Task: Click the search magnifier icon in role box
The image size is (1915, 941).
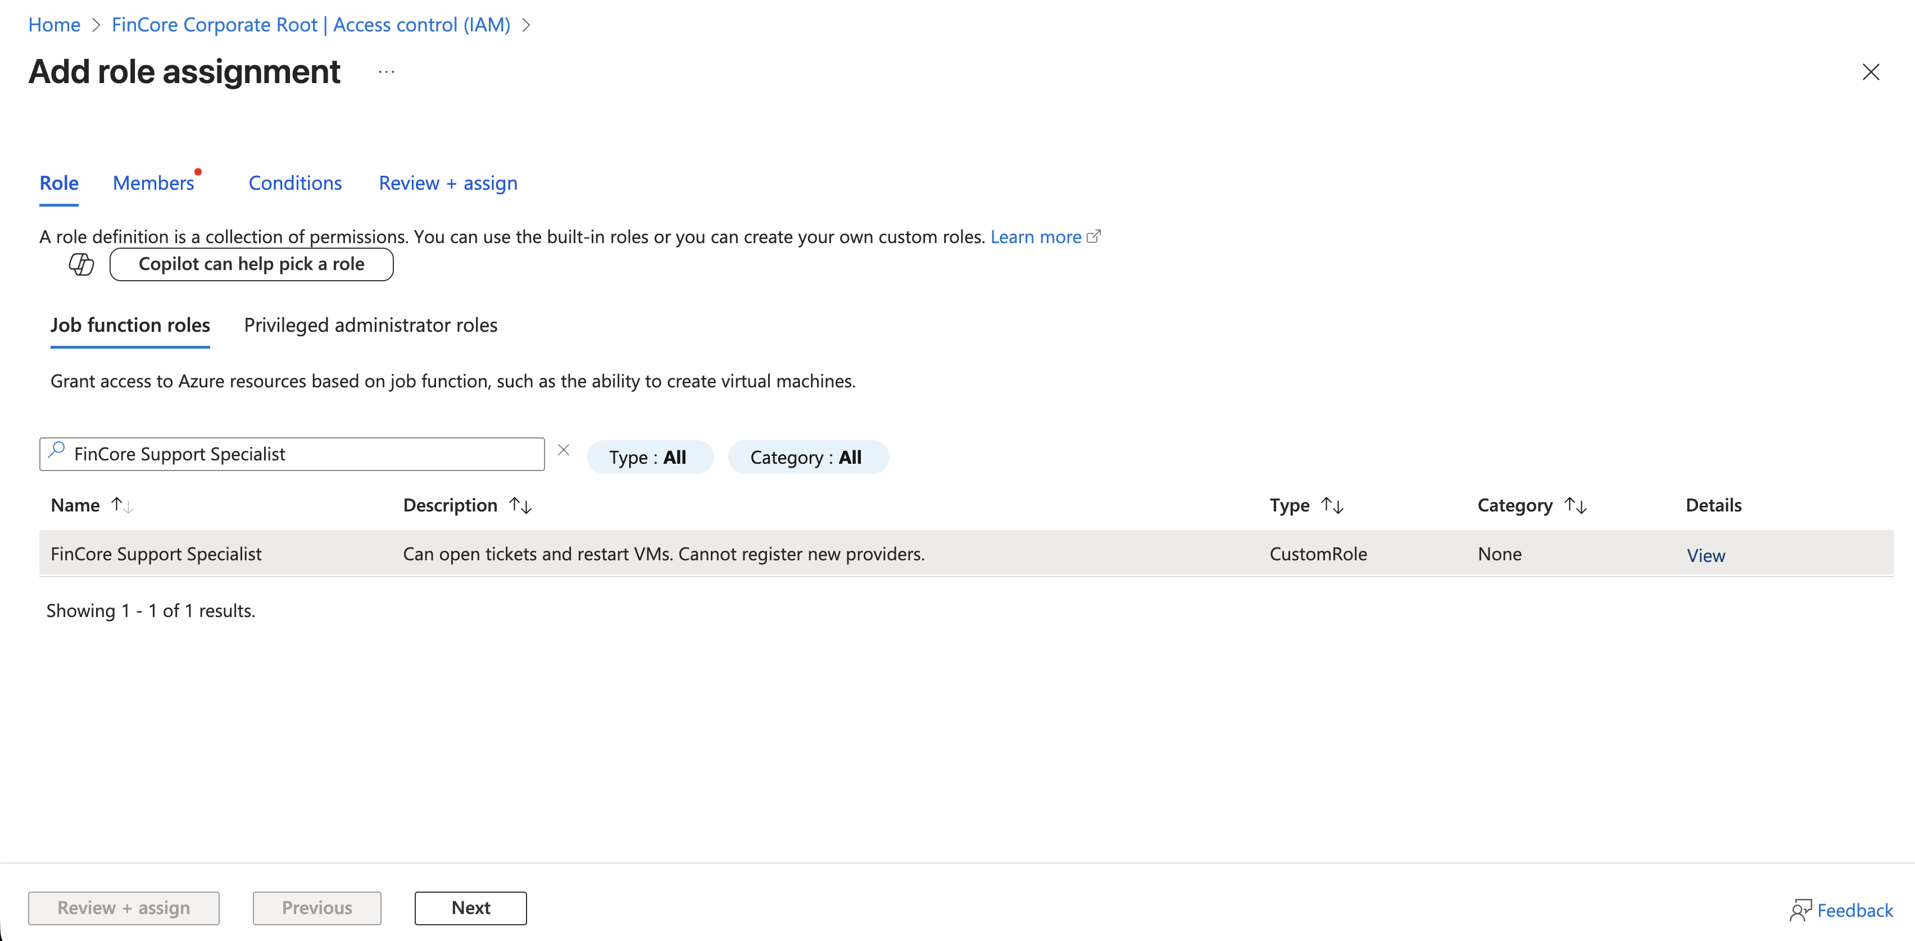Action: (x=57, y=451)
